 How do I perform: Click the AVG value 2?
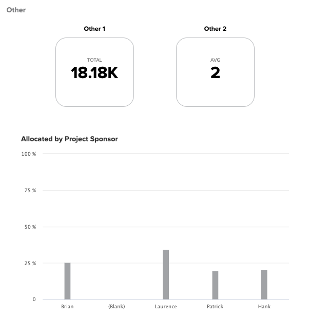point(215,73)
